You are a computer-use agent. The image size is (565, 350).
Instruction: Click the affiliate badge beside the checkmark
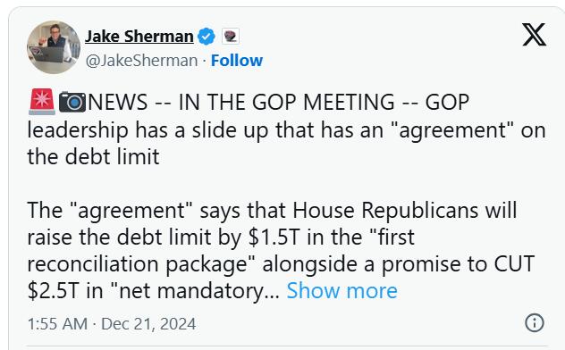click(x=231, y=37)
